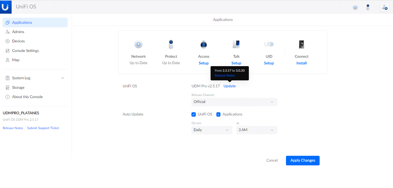
Task: Disable the Applications auto update checkbox
Action: click(218, 114)
